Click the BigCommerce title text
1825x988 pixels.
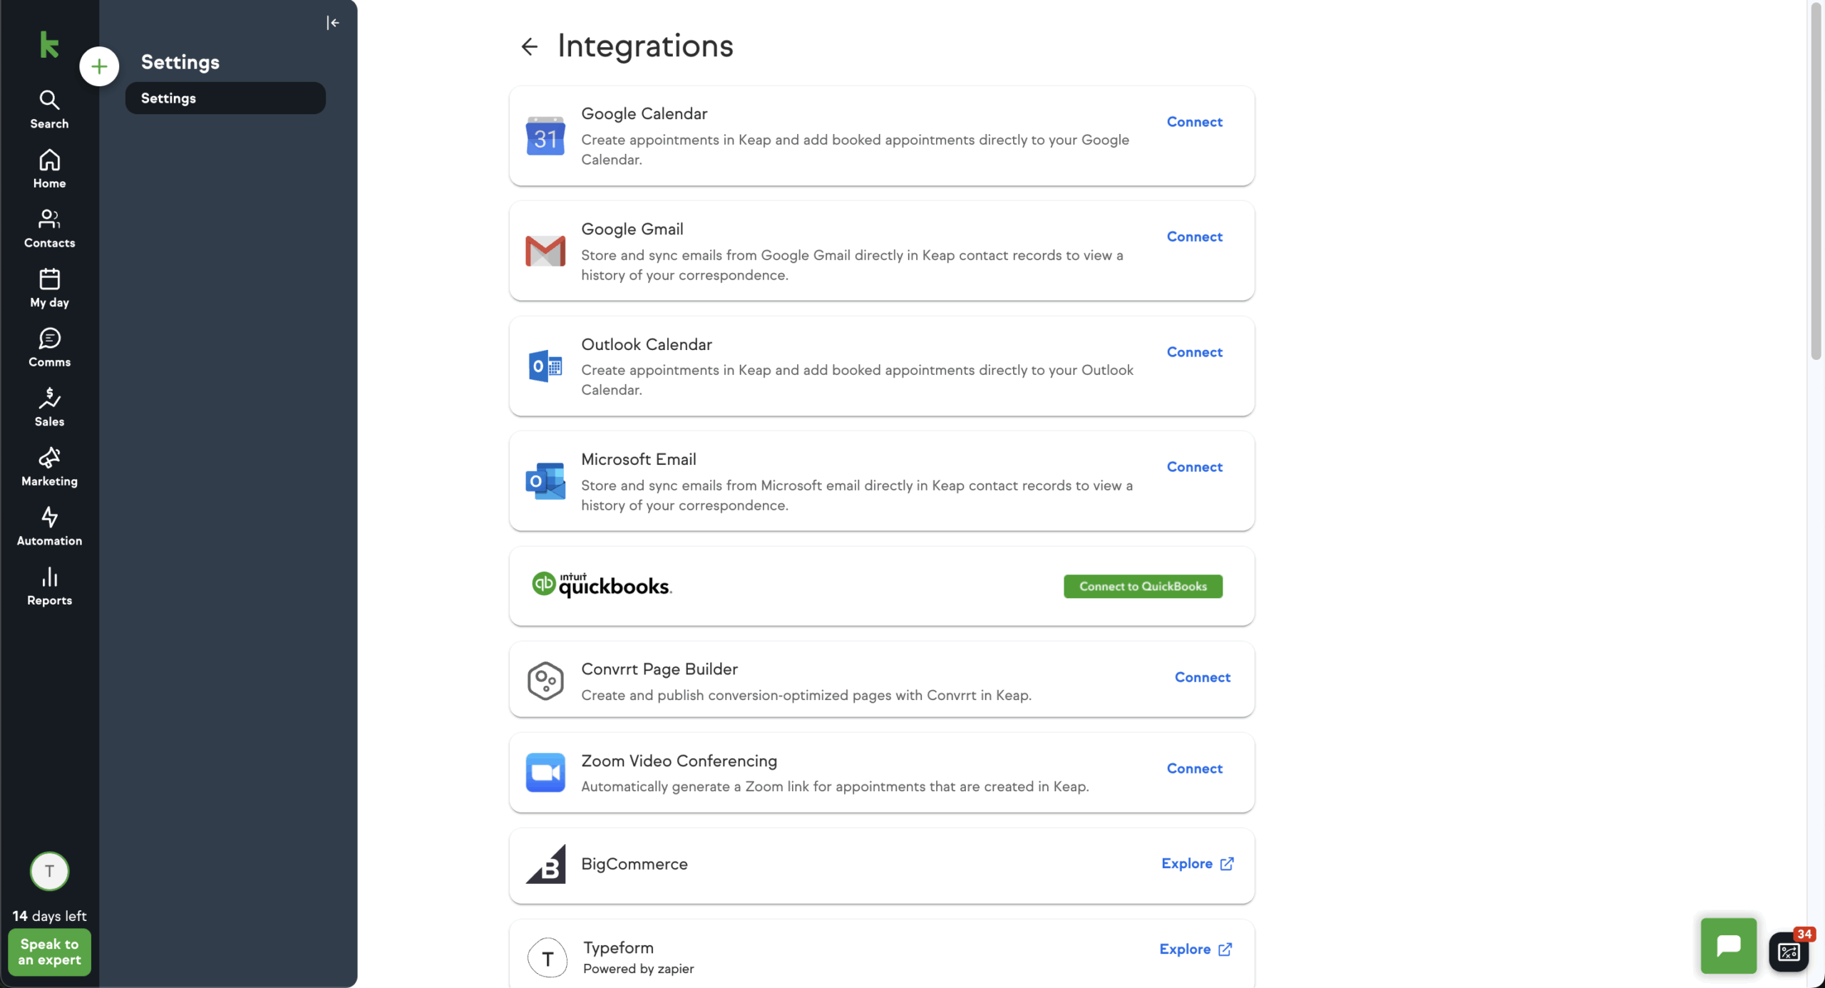pos(634,863)
